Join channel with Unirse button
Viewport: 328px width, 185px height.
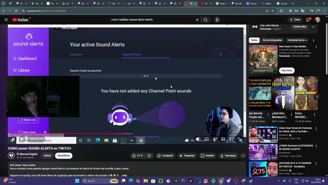tap(47, 155)
